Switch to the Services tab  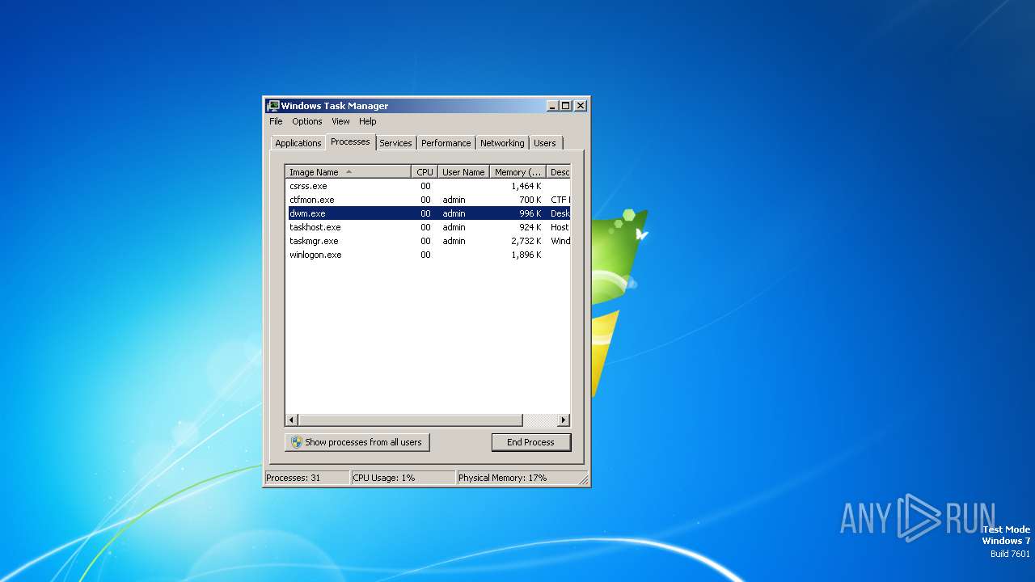[395, 143]
